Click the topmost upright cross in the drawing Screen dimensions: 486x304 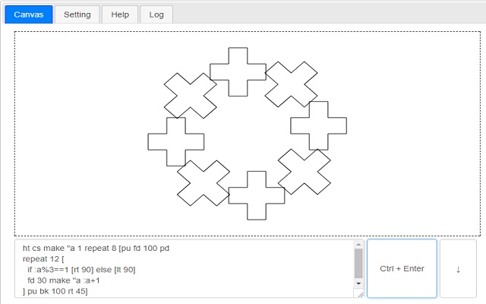[x=238, y=72]
